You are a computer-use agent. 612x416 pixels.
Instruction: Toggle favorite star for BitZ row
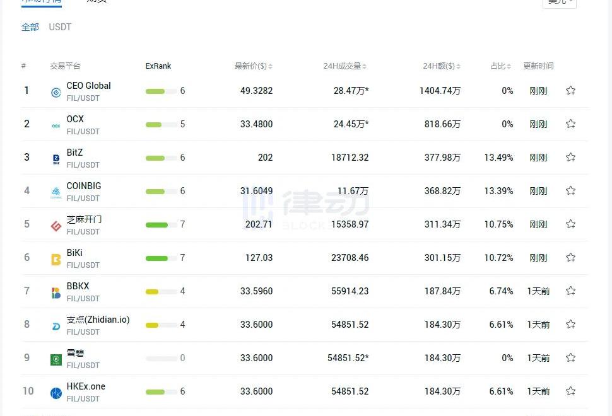click(570, 158)
